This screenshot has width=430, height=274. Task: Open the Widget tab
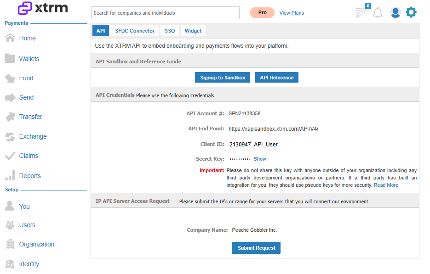193,31
